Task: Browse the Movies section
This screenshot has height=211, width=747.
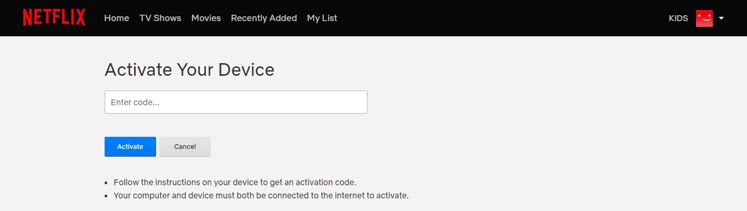Action: (206, 18)
